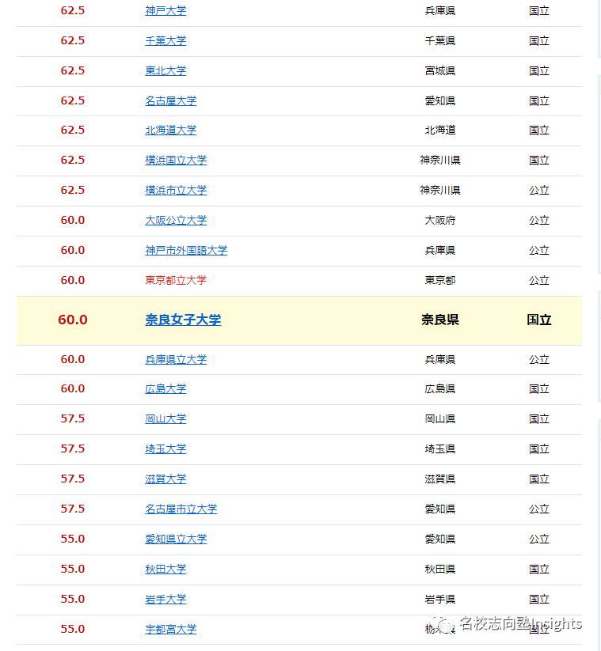This screenshot has height=651, width=601.
Task: Open the 広島大学 link
Action: pos(165,389)
